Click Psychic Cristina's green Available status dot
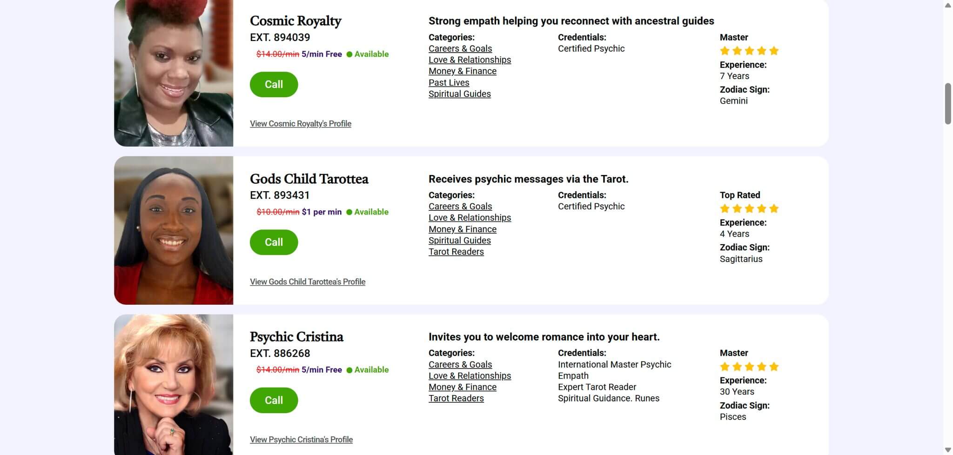This screenshot has height=455, width=953. tap(349, 370)
